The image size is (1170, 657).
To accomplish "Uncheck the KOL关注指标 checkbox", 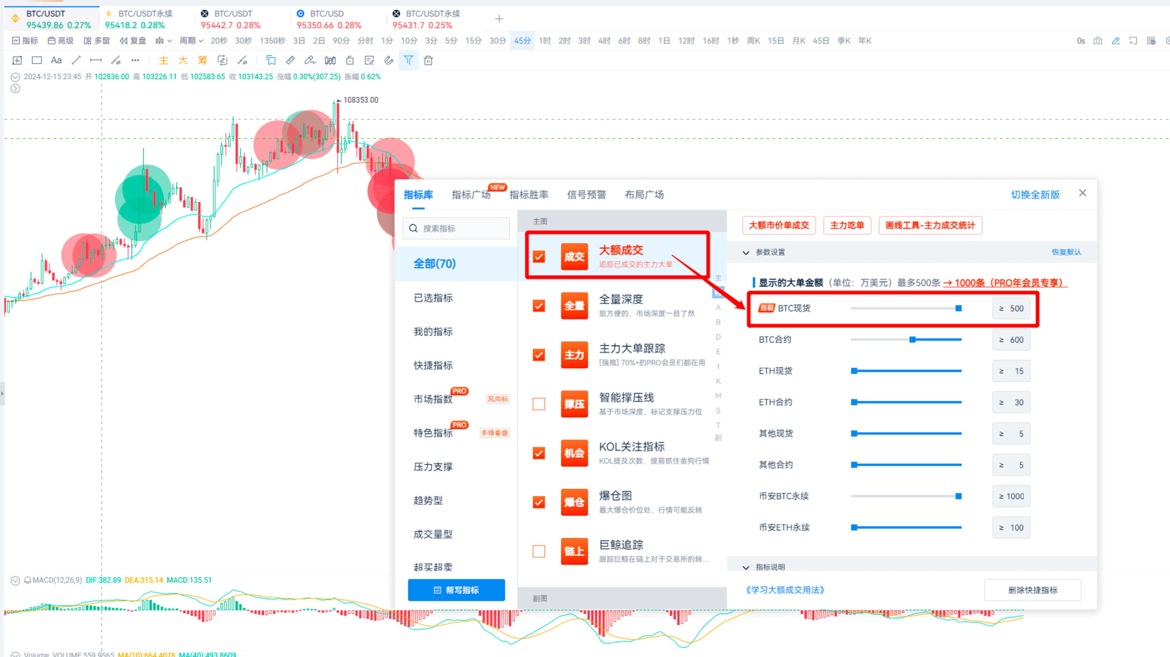I will coord(539,453).
